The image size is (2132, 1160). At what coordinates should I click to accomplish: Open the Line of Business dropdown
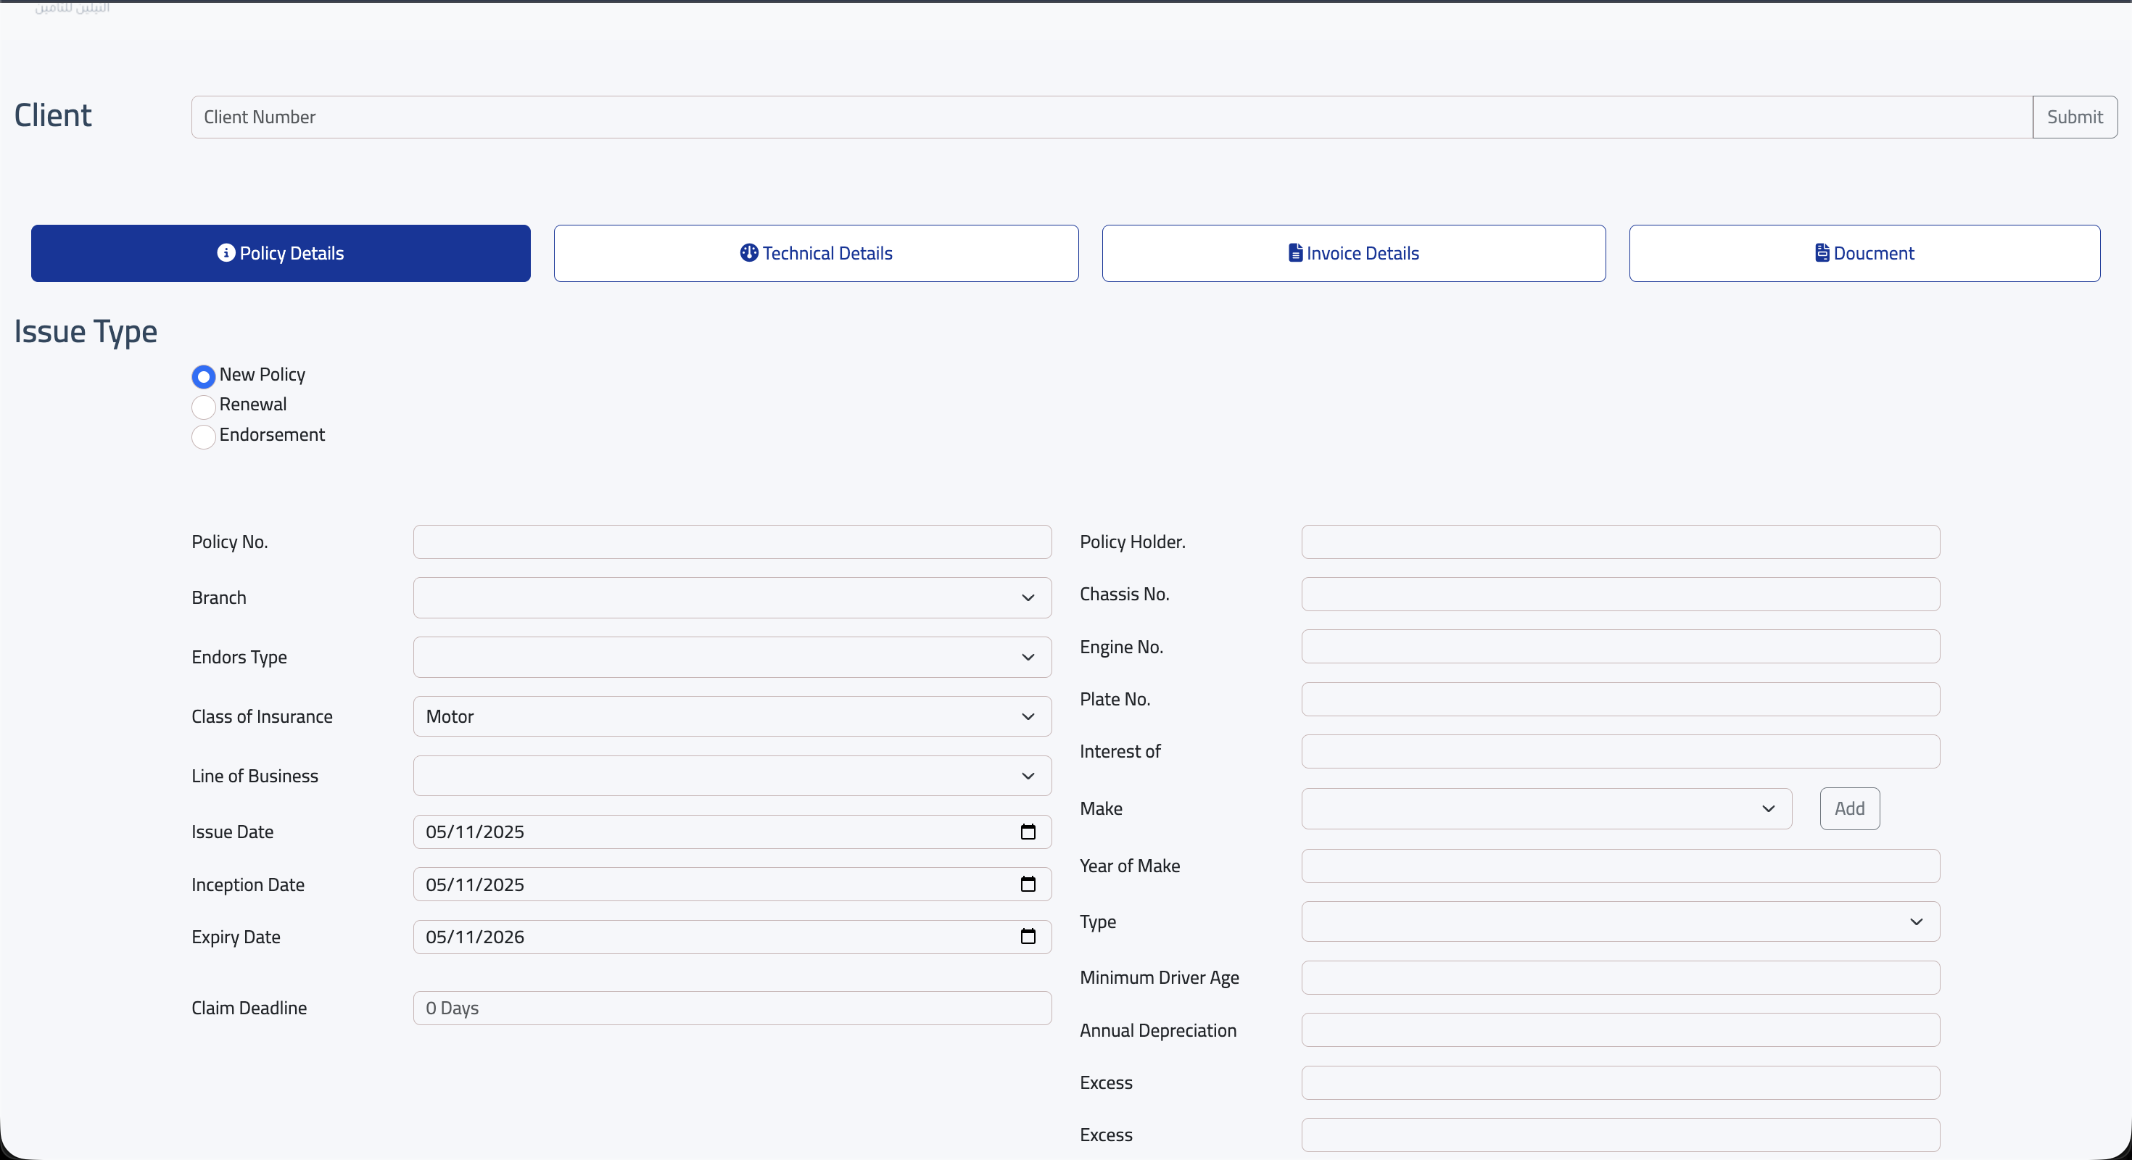coord(732,776)
